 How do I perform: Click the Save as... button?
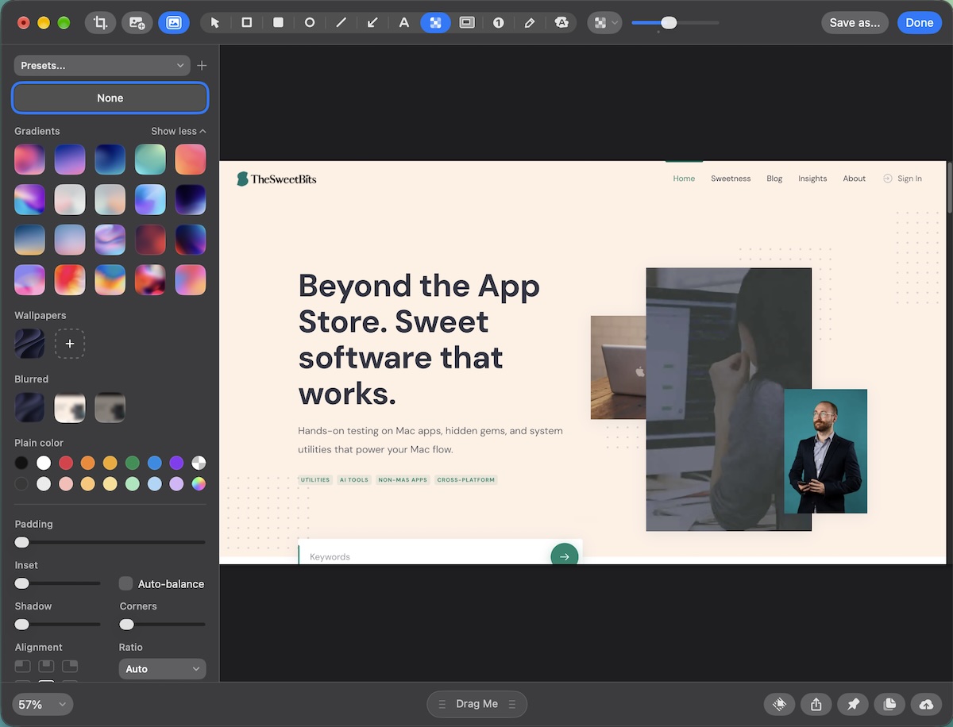pos(855,23)
